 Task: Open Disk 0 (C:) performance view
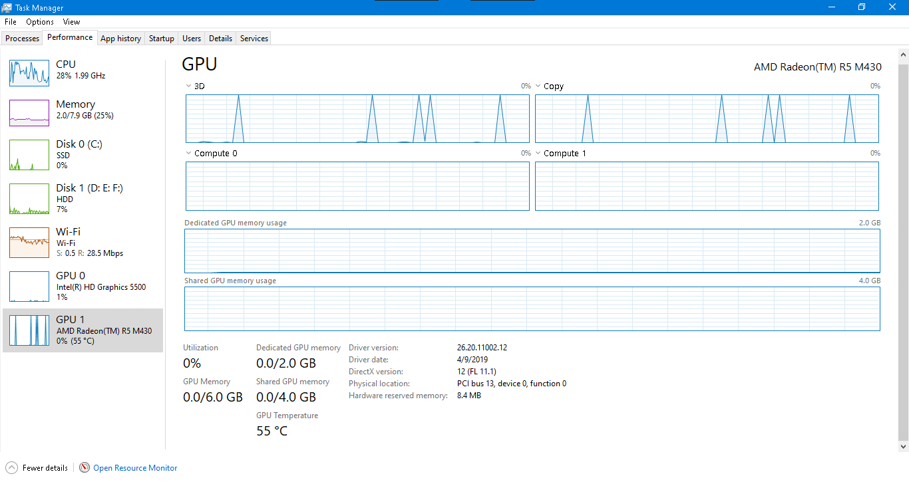click(x=83, y=154)
